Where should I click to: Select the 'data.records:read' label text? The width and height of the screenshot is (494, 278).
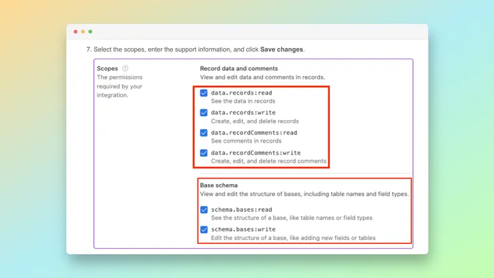click(242, 93)
